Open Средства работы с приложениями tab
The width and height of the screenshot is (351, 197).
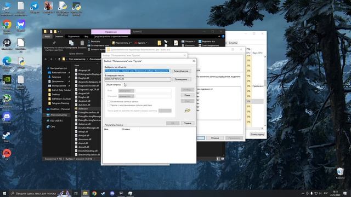[111, 37]
